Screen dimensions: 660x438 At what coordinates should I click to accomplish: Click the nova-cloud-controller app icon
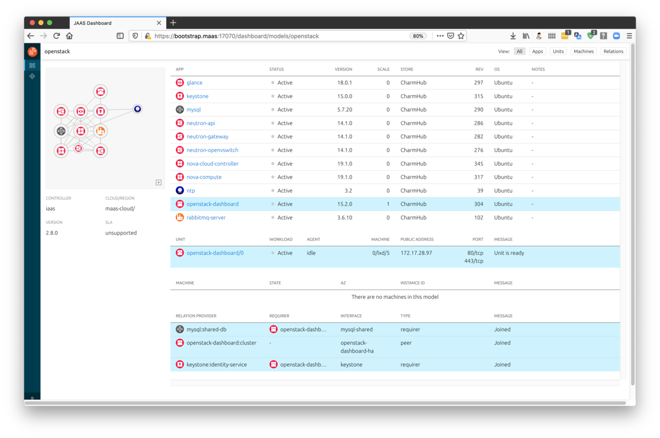tap(180, 163)
